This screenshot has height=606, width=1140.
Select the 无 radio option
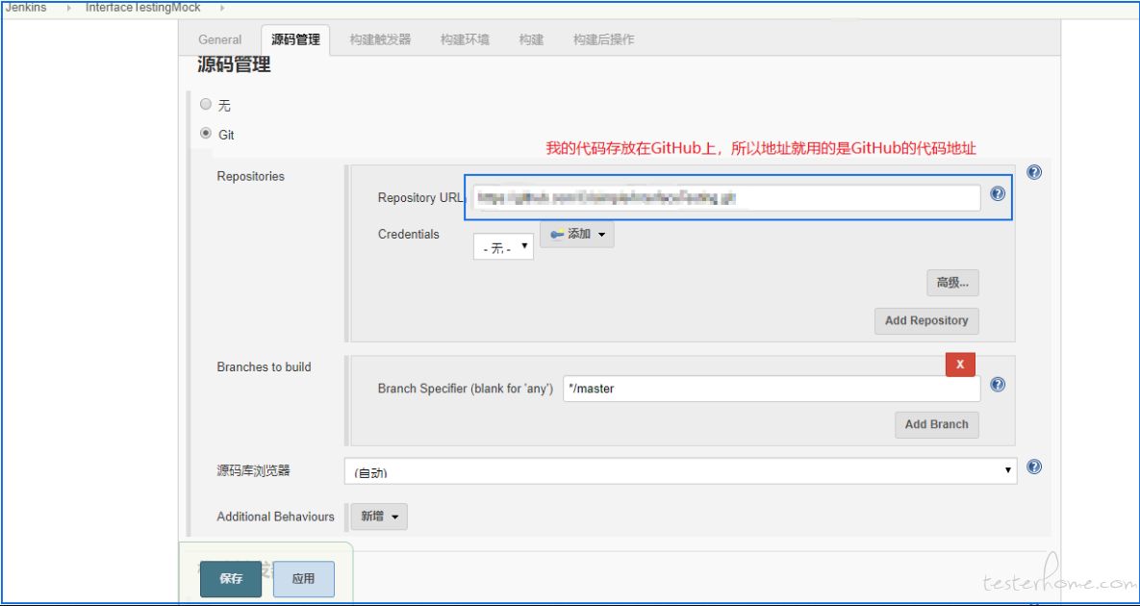pyautogui.click(x=206, y=105)
